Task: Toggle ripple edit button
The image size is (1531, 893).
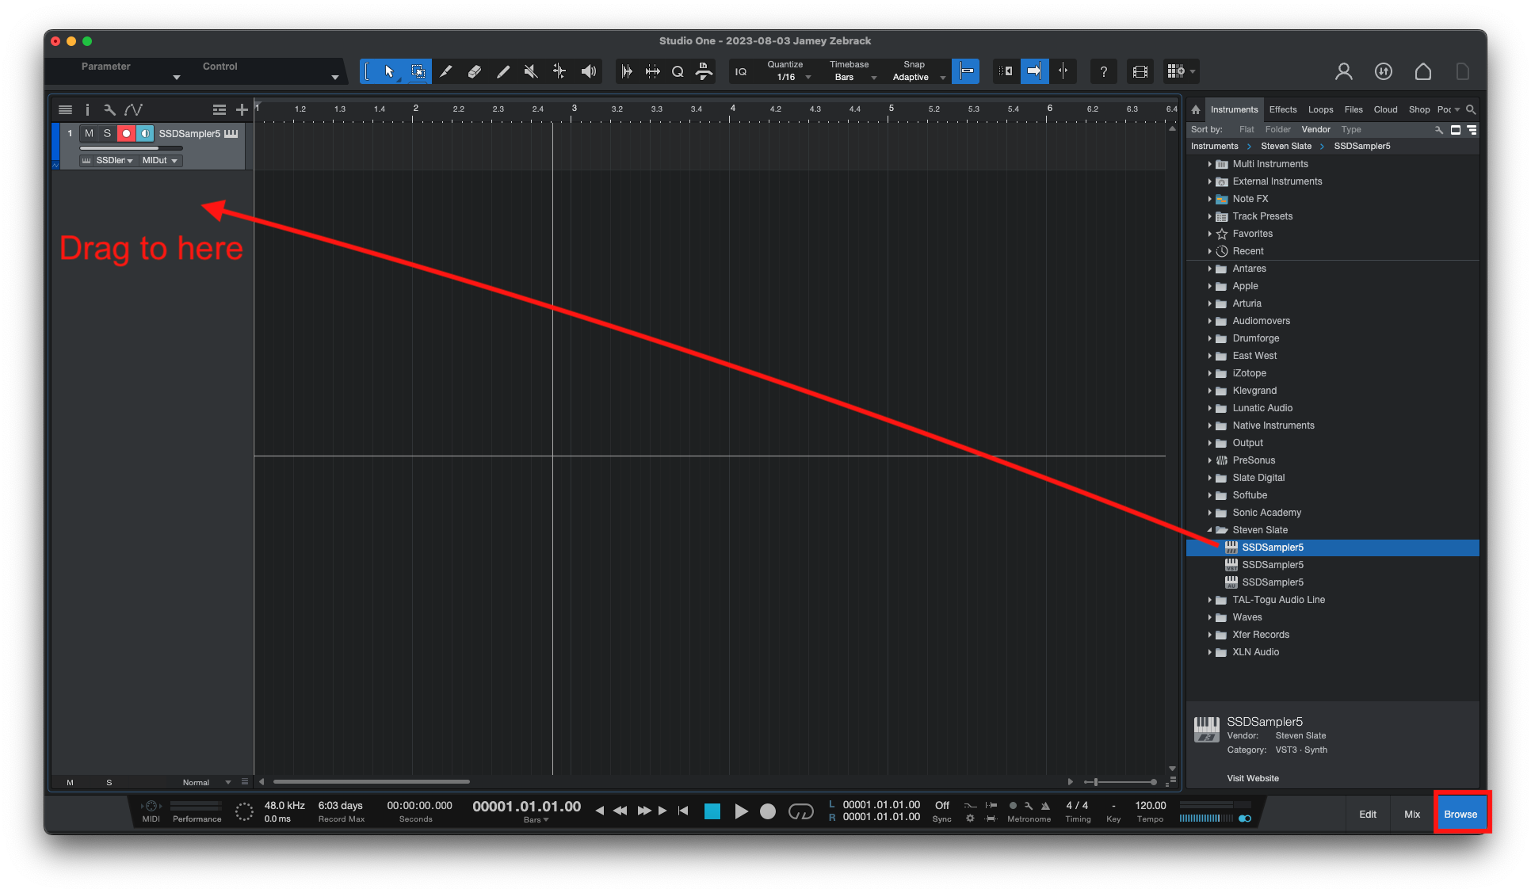Action: pyautogui.click(x=1006, y=71)
